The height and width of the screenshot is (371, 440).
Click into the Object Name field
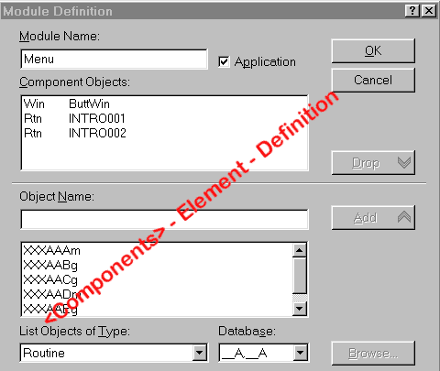tap(164, 219)
